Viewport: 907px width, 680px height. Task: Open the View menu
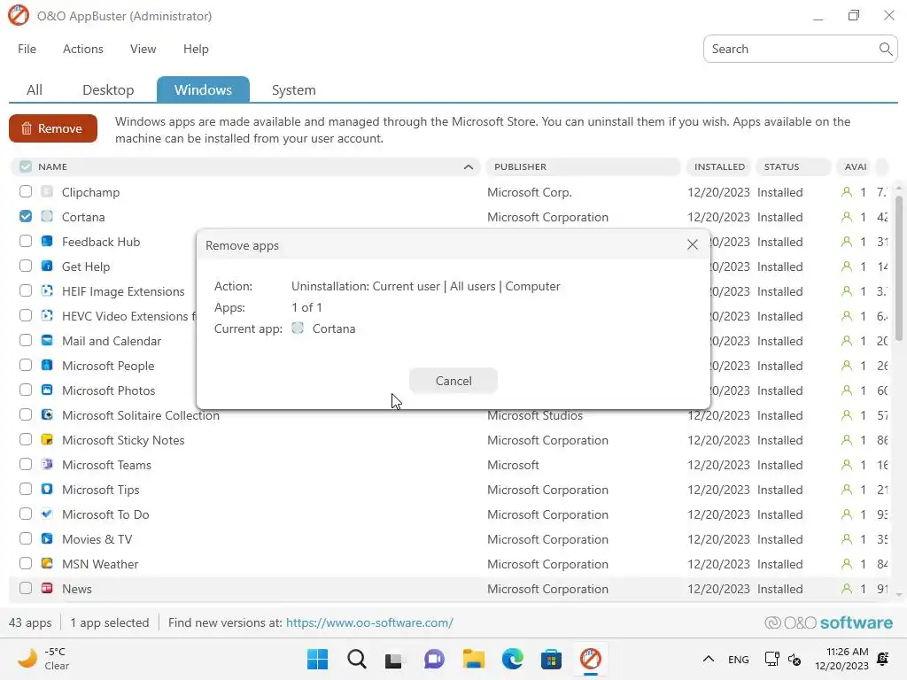[x=143, y=50]
